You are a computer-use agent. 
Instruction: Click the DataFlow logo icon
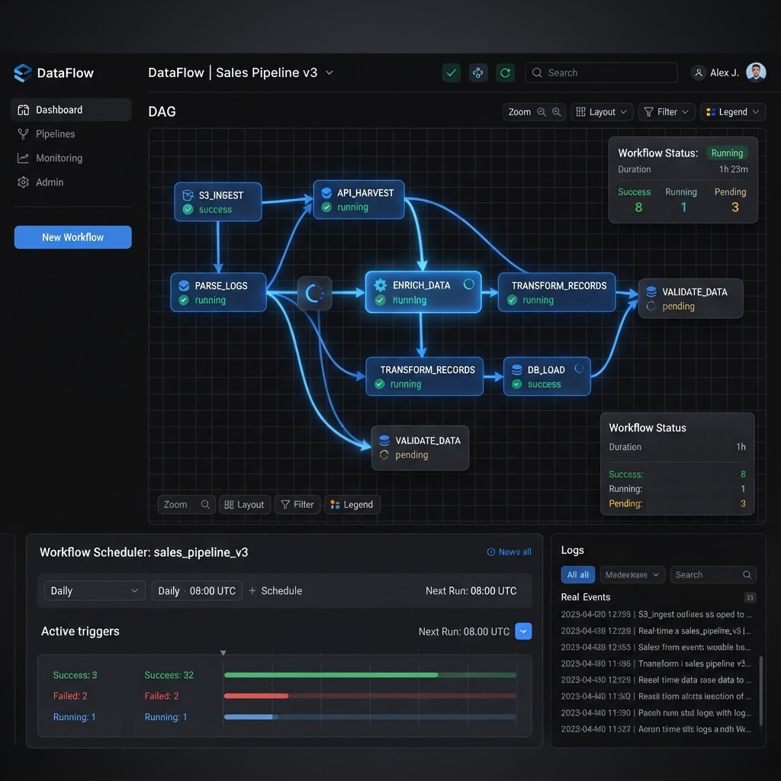(x=23, y=72)
